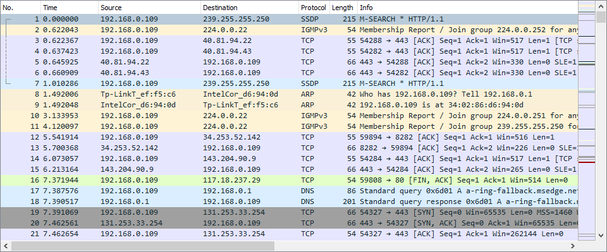Select packet 3 destined to 40.81.94.22
The image size is (607, 252).
[289, 40]
